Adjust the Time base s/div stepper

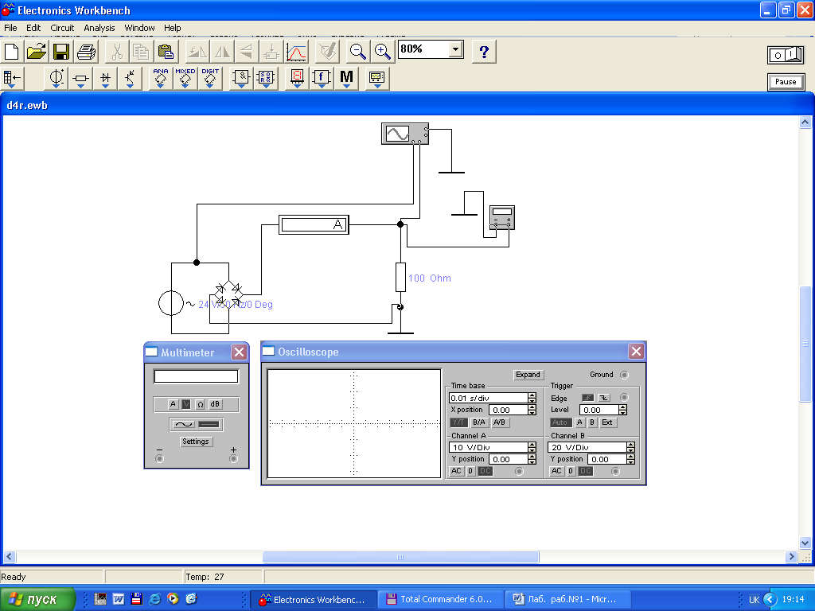(532, 398)
